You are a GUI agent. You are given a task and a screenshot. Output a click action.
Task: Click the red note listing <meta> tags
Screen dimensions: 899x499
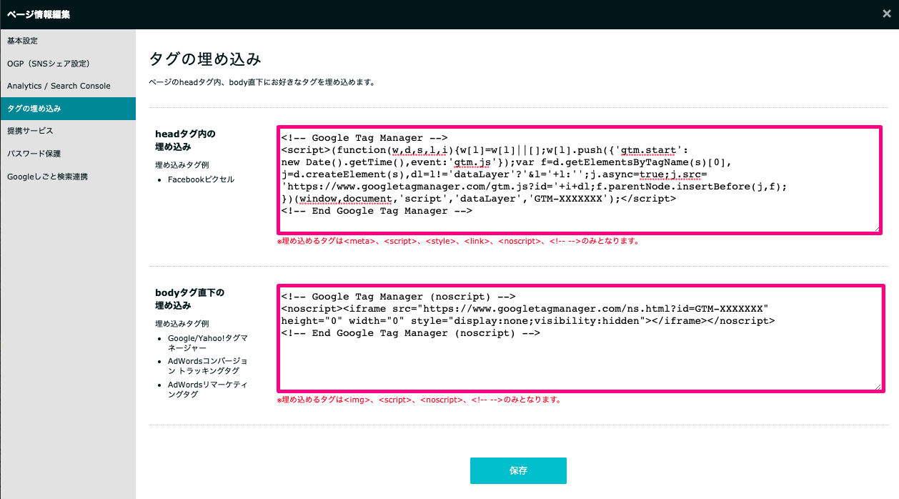tap(458, 242)
